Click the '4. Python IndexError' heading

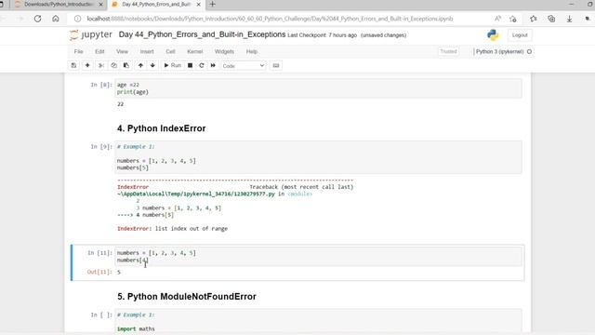pyautogui.click(x=161, y=128)
